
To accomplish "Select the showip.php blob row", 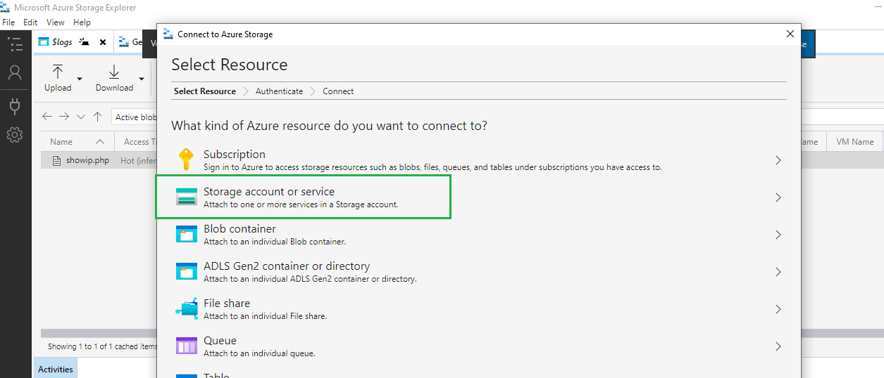I will (99, 160).
